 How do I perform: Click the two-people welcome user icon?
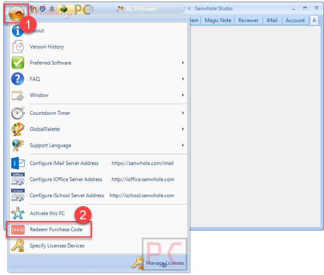[120, 9]
